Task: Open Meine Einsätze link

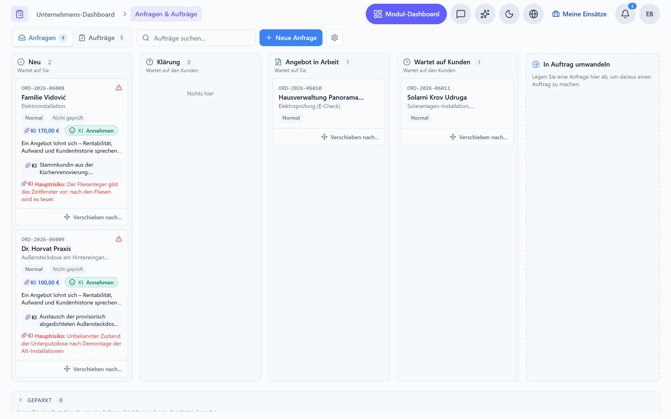Action: coord(579,14)
